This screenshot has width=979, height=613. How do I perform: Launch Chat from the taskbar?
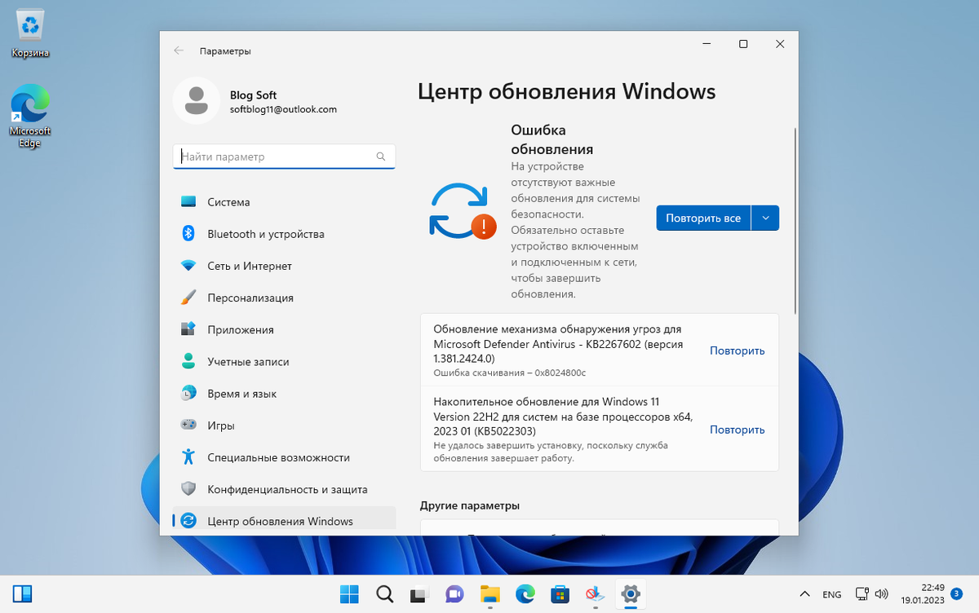pos(454,593)
